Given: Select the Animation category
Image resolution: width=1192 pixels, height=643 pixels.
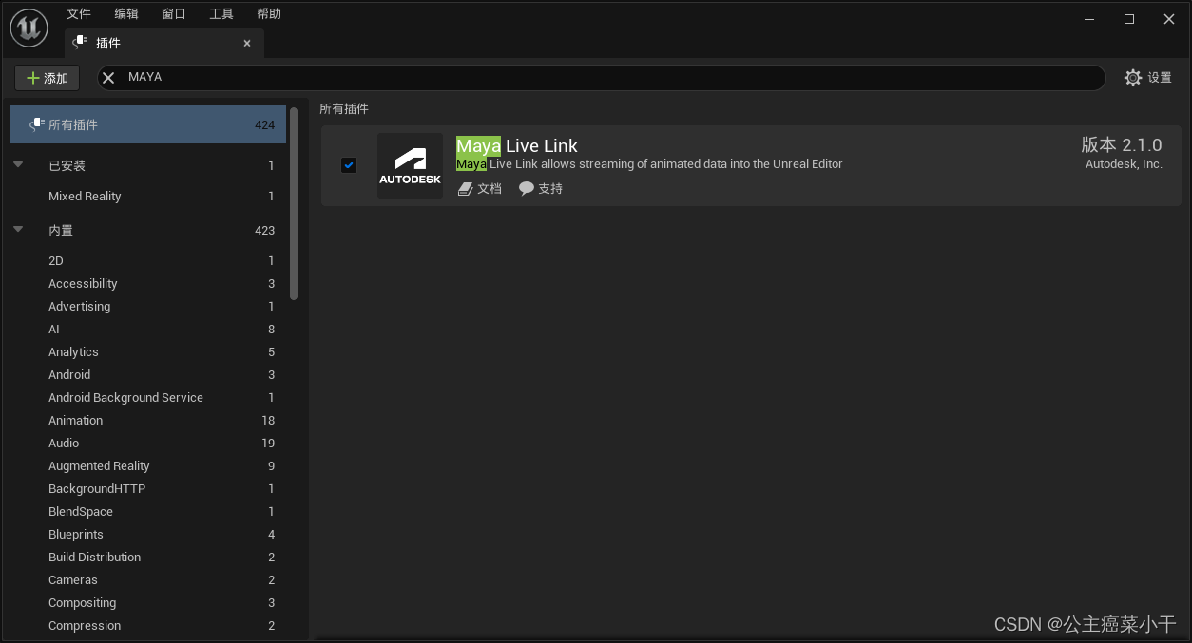Looking at the screenshot, I should tap(148, 421).
